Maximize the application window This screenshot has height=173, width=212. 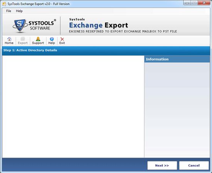[194, 3]
